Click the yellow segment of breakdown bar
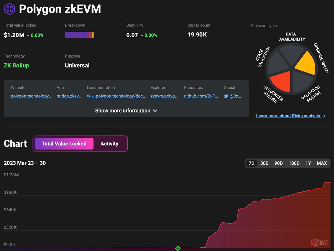This screenshot has width=334, height=251. (93, 35)
